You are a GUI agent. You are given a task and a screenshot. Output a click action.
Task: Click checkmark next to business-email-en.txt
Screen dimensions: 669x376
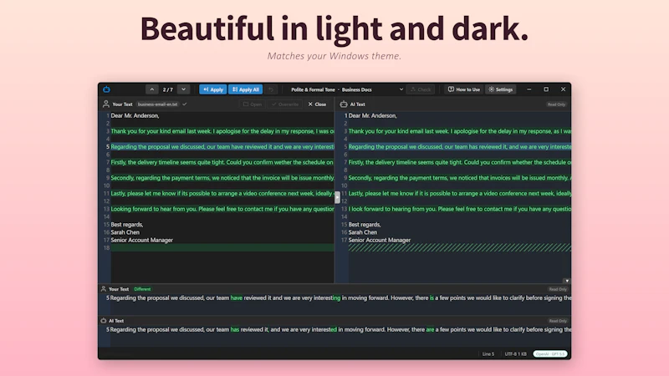[185, 104]
